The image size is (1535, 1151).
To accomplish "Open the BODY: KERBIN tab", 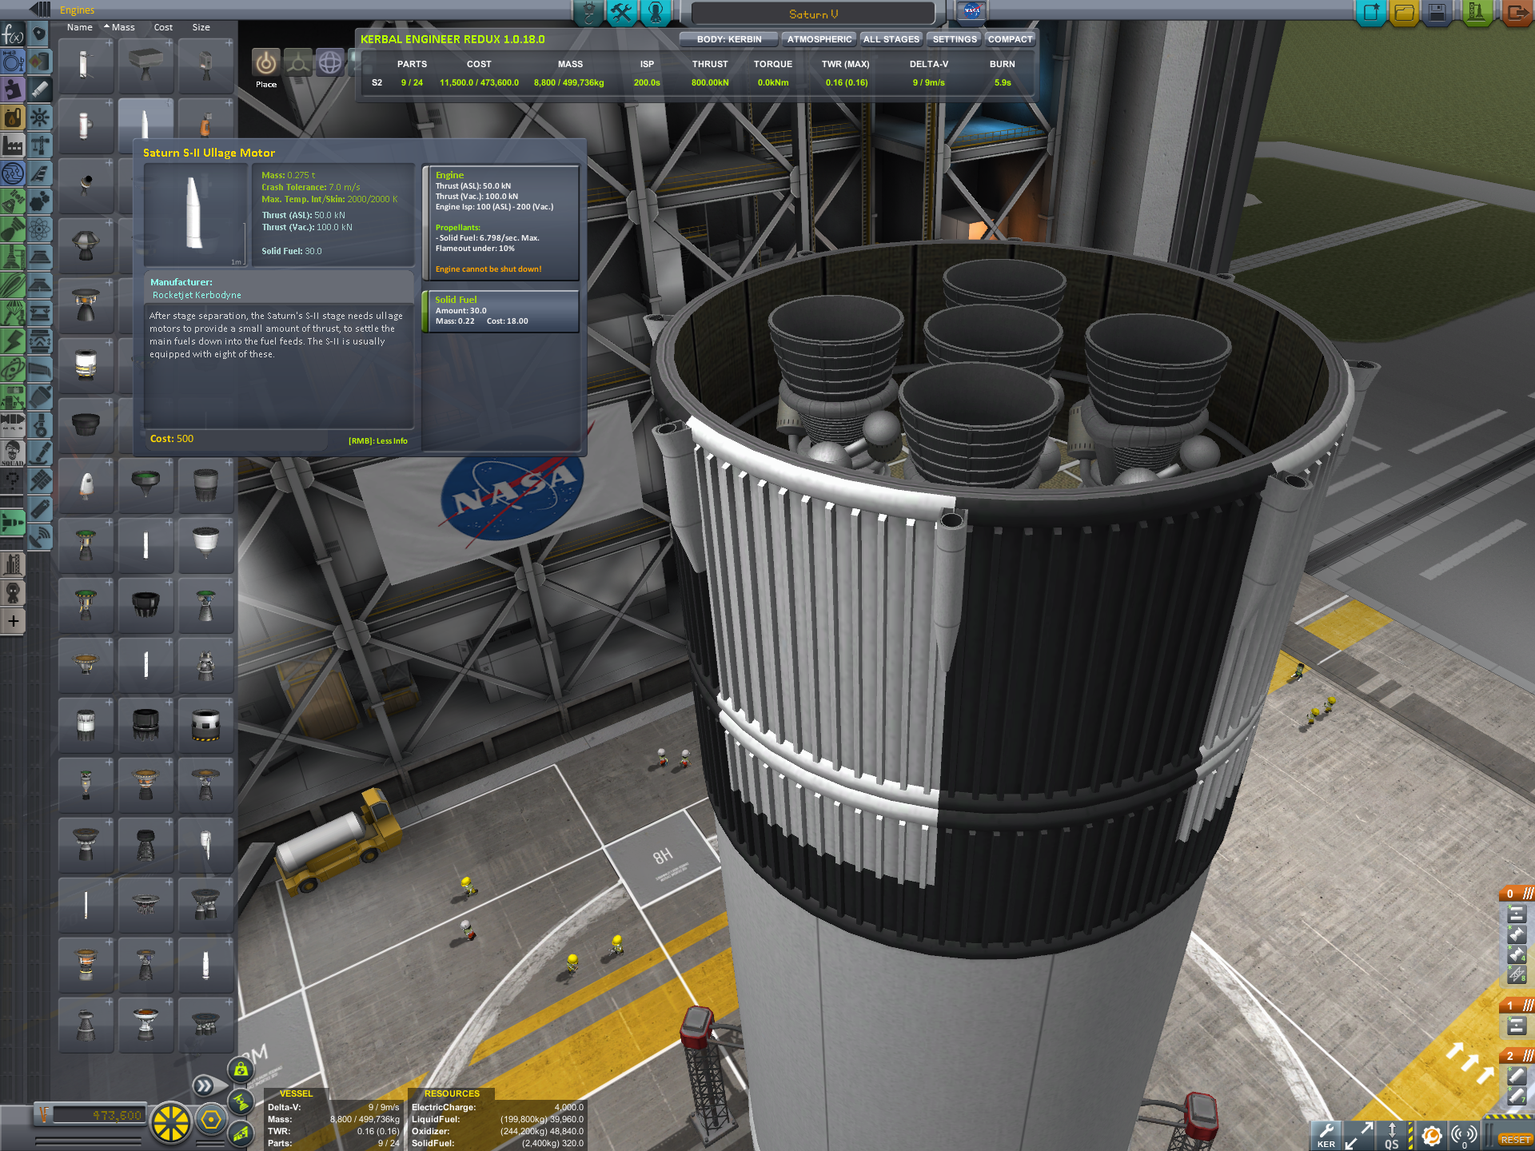I will tap(728, 39).
